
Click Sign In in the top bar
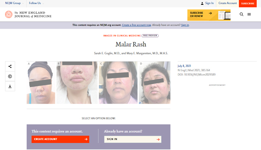(209, 3)
